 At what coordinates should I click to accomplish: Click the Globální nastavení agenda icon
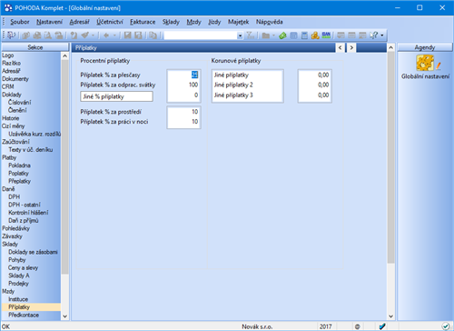point(425,63)
